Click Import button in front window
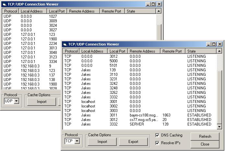This screenshot has height=151, width=225. (102, 142)
